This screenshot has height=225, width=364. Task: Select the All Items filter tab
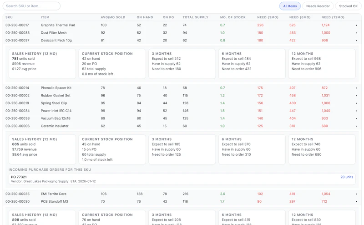(290, 6)
